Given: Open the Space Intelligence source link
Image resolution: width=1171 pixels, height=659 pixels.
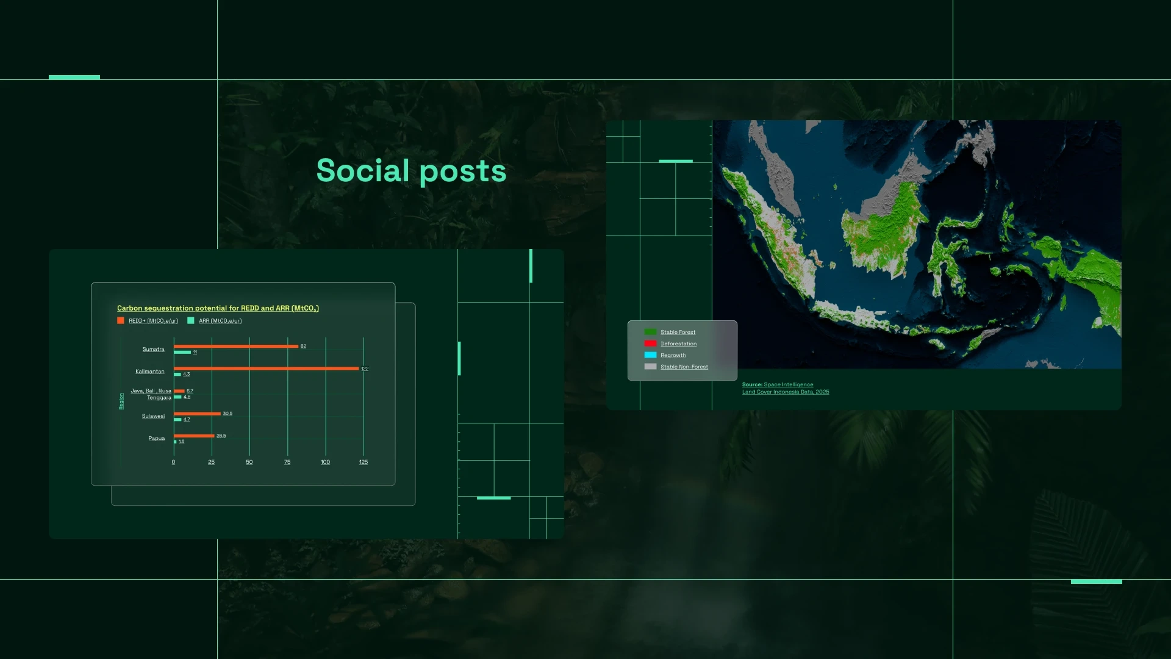Looking at the screenshot, I should pyautogui.click(x=788, y=384).
